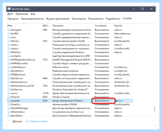Click the services list vertical scrollbar thumb
Viewport: 162px width, 132px height.
(x=154, y=109)
